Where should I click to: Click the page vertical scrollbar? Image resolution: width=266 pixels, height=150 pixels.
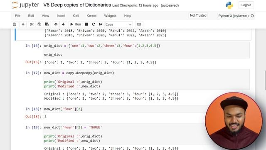265,80
